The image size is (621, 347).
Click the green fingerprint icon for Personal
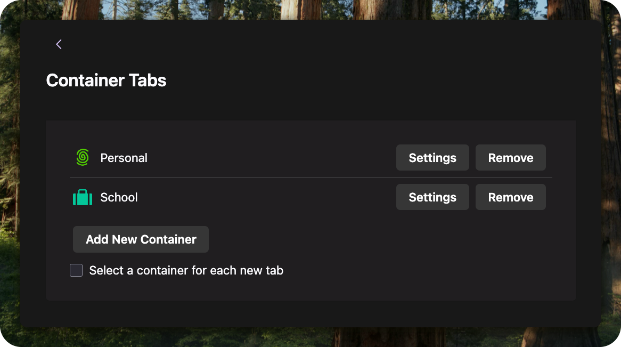point(83,157)
